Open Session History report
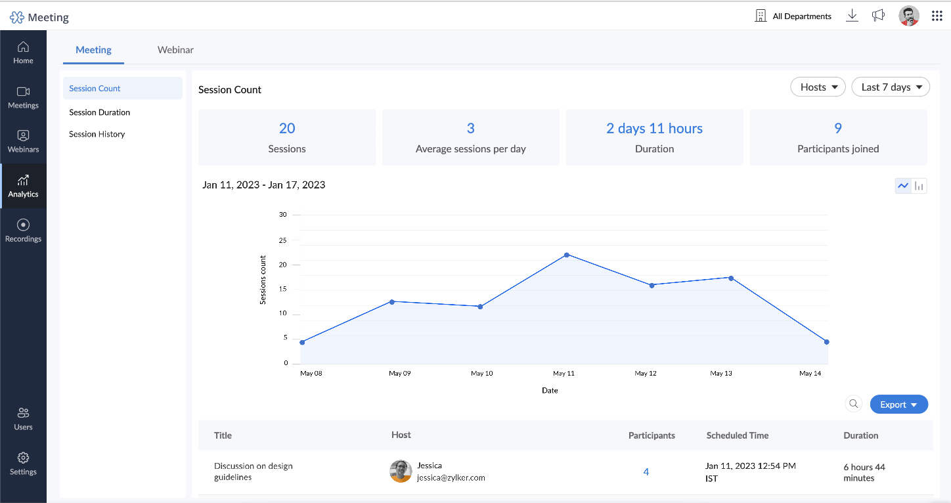Screen dimensions: 951x503 97,134
